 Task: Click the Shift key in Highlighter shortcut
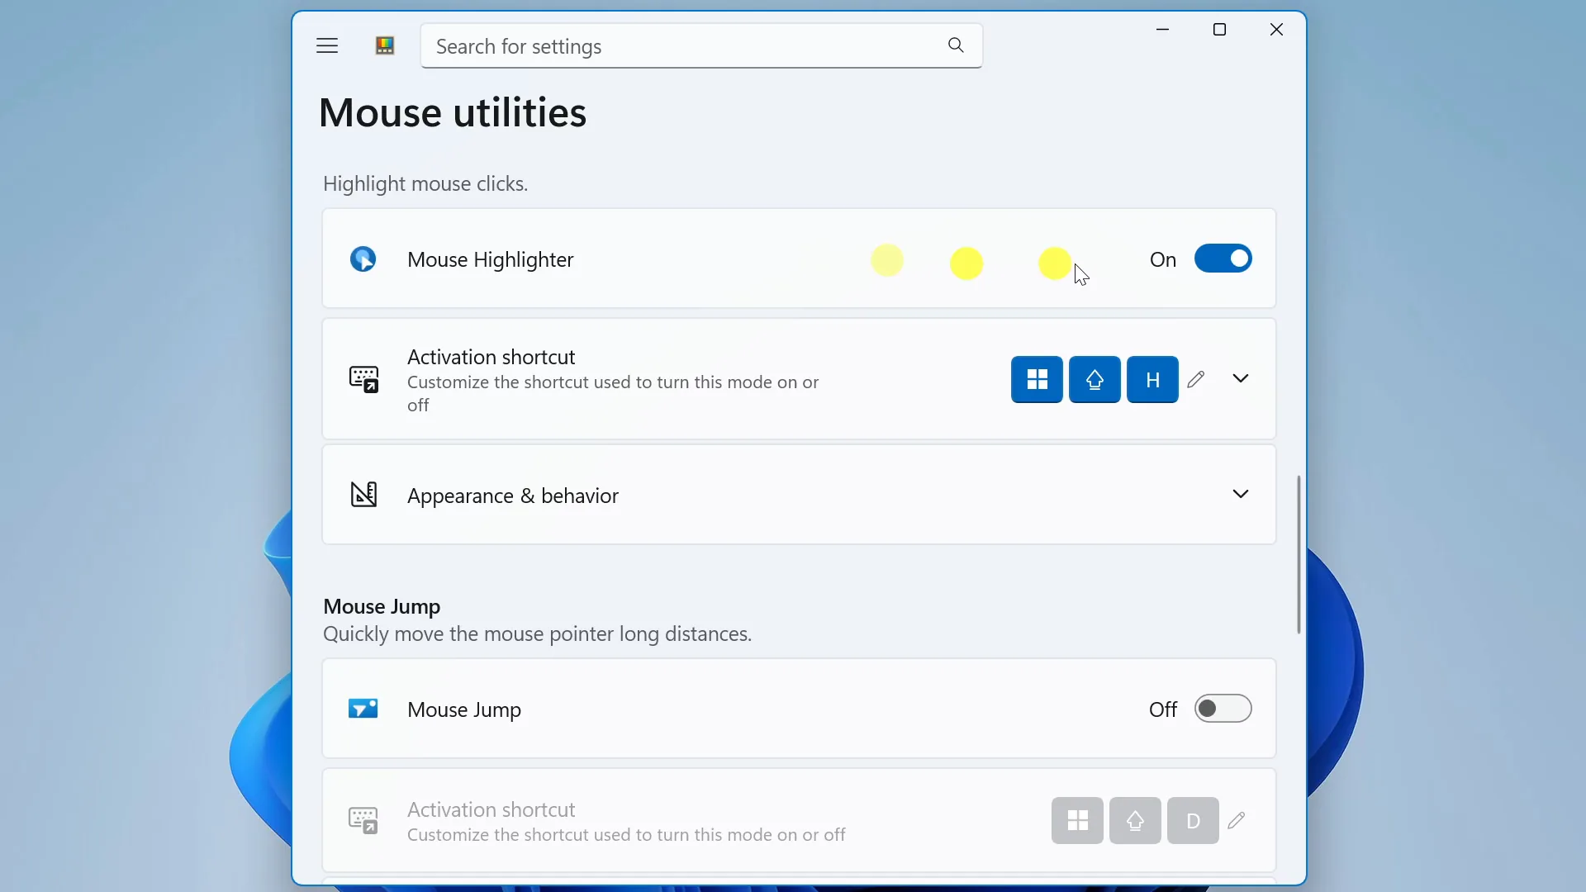coord(1095,380)
